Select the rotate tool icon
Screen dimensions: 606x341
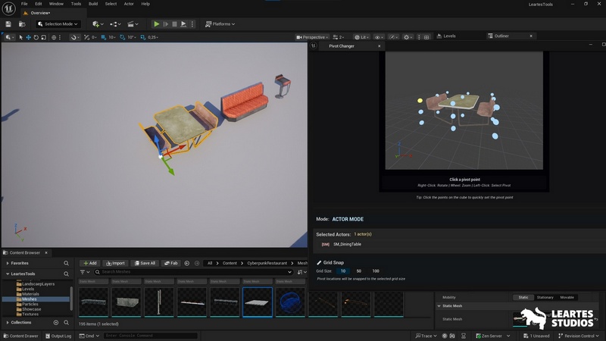[x=36, y=37]
